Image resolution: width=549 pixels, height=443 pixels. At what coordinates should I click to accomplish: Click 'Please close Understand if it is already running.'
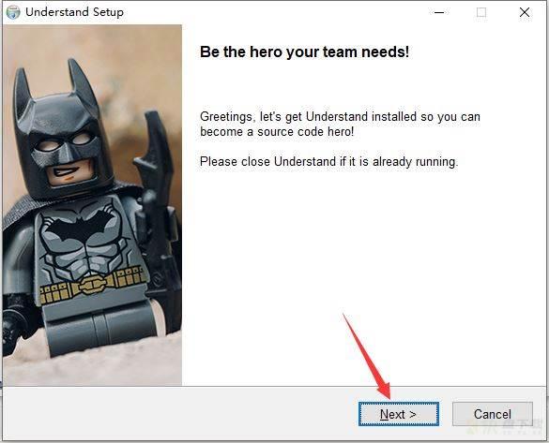(x=328, y=162)
